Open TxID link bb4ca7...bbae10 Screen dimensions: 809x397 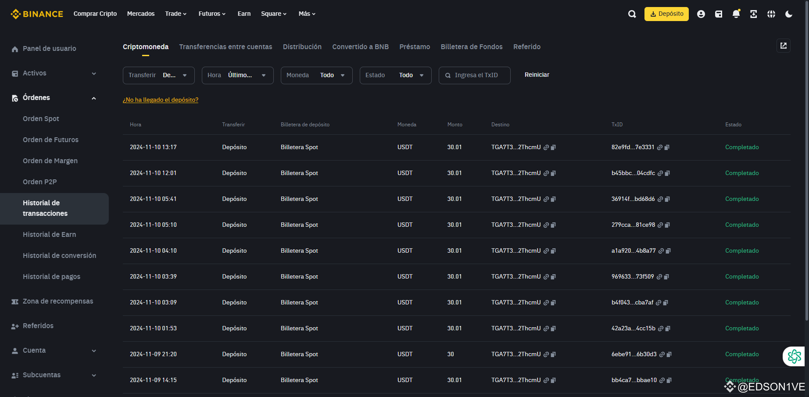662,380
